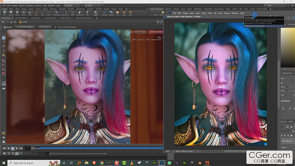Open the Build desktop dropdown

[72, 5]
